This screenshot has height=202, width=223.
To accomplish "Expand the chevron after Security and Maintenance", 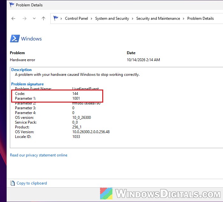I will point(183,18).
